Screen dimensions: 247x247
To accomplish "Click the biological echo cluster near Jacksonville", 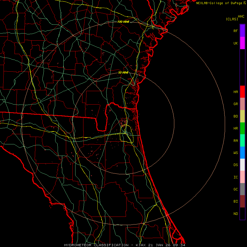I will click(x=123, y=122).
